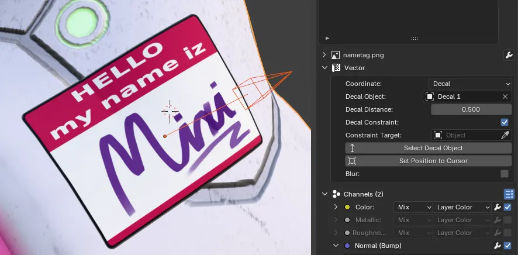The width and height of the screenshot is (518, 255).
Task: Open the Color Layer Color dropdown
Action: click(462, 207)
